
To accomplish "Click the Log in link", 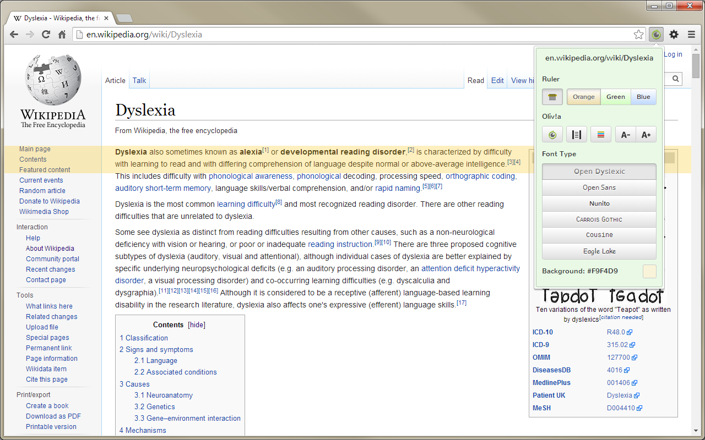I will tap(673, 54).
